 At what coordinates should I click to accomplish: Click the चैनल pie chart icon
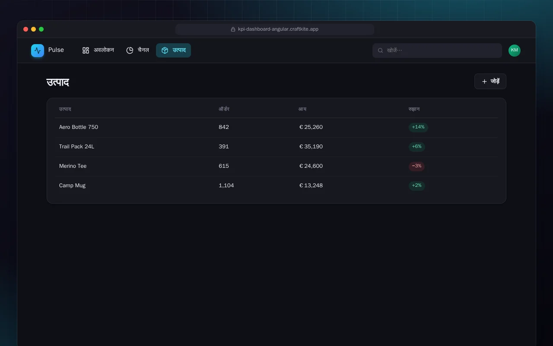pos(130,51)
